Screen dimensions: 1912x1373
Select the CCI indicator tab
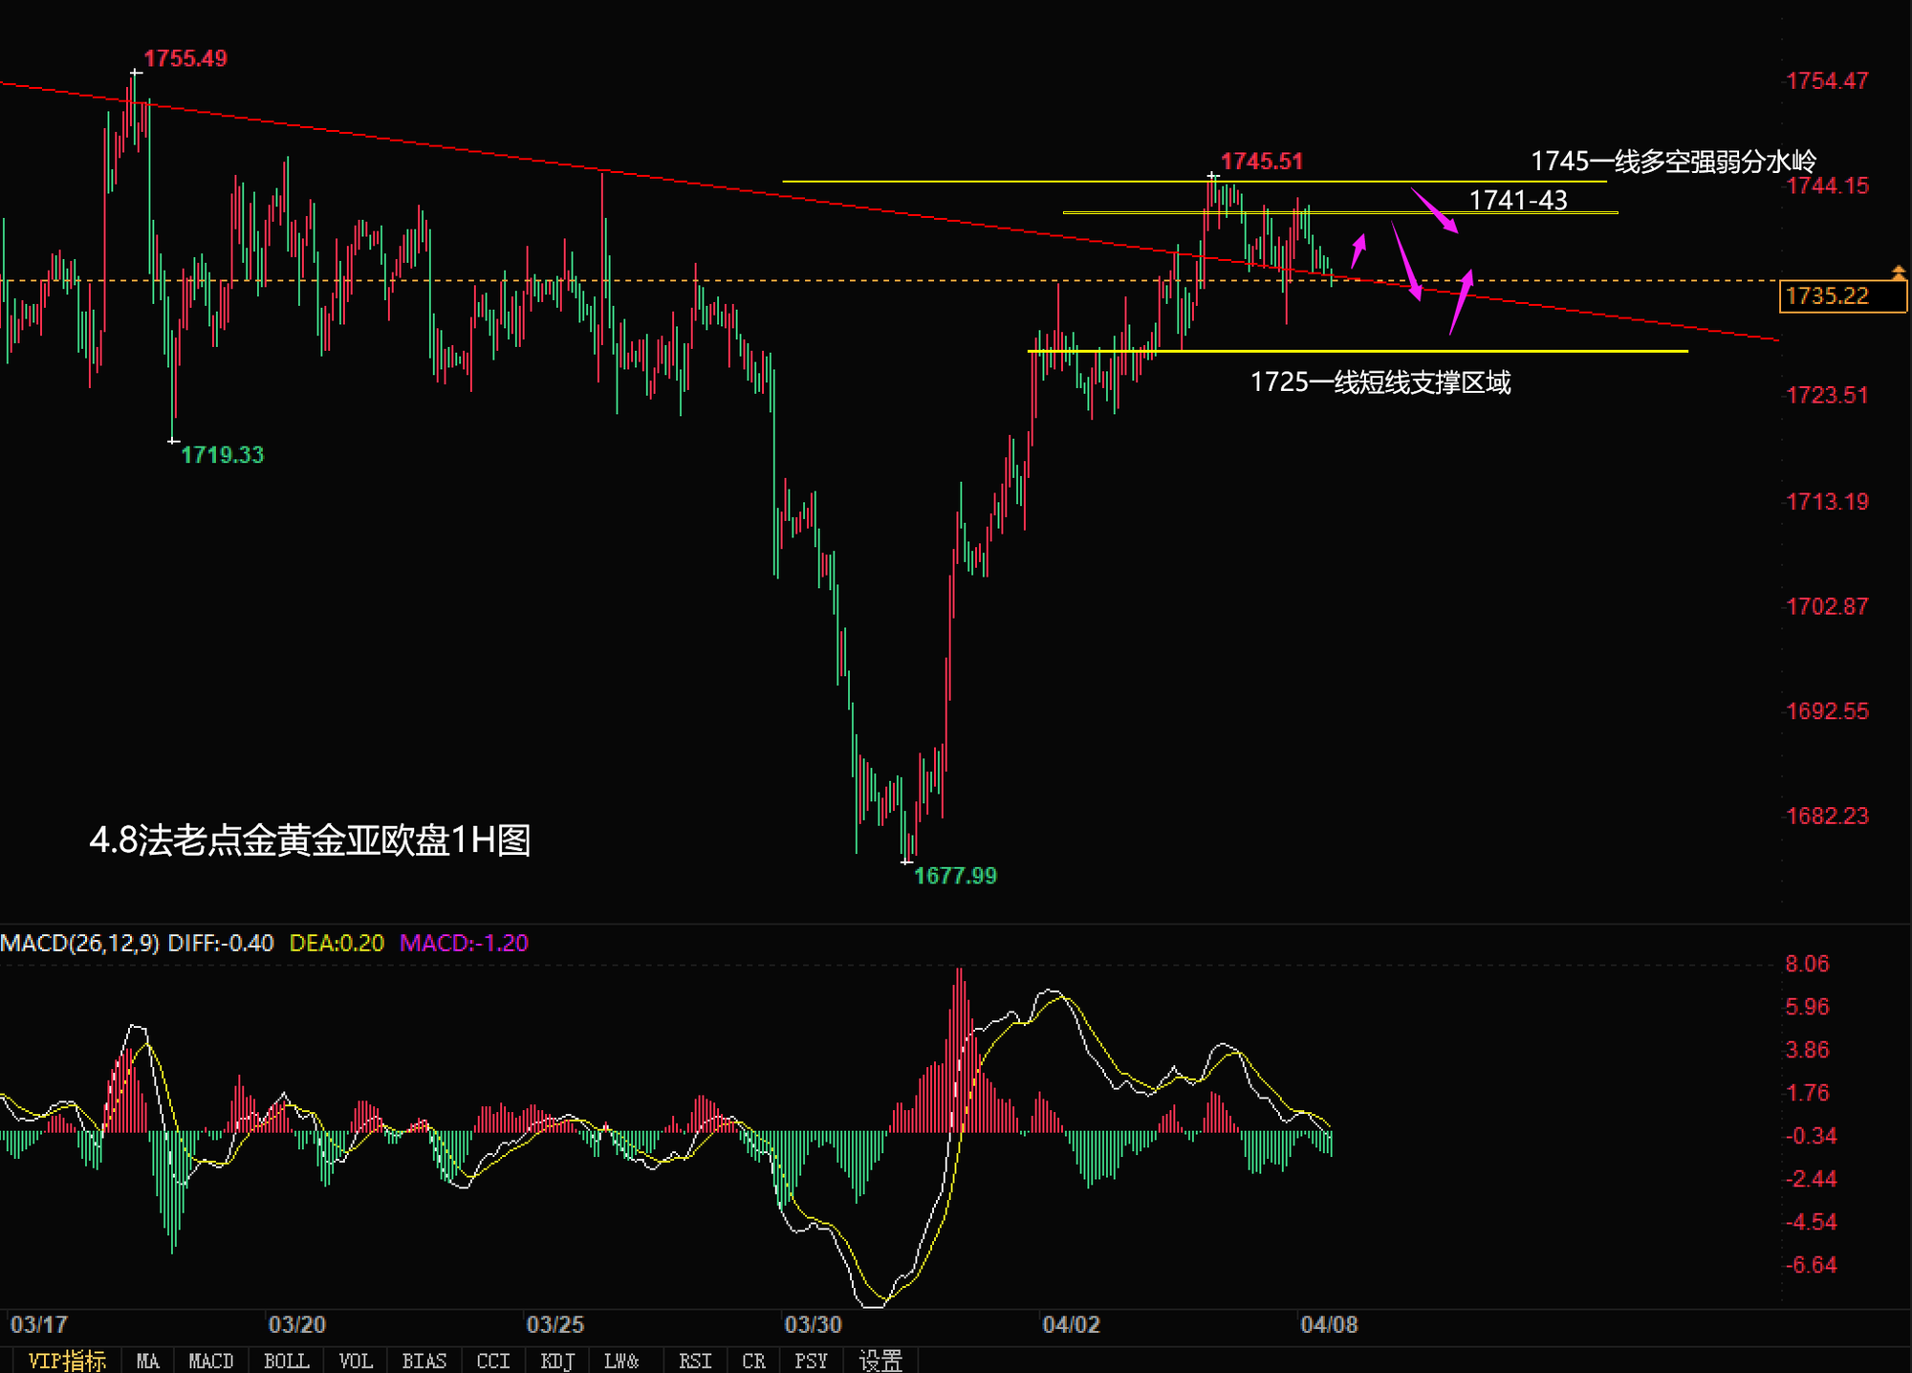coord(493,1361)
